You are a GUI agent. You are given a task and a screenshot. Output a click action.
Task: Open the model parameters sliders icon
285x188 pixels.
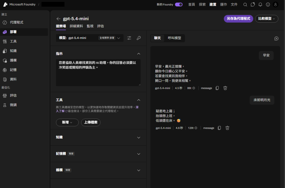(x=129, y=38)
